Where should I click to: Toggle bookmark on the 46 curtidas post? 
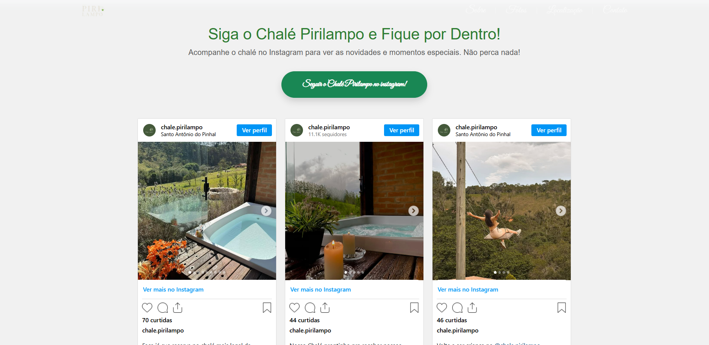click(x=562, y=307)
